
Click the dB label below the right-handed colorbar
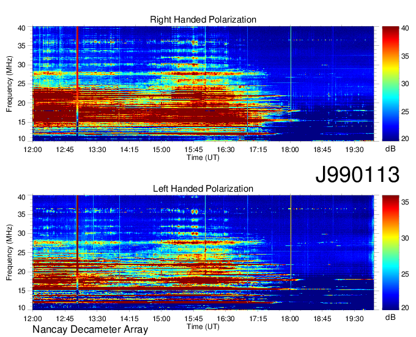pyautogui.click(x=390, y=149)
